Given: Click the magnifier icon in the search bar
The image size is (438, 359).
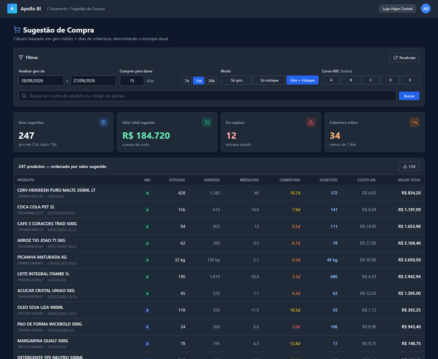Looking at the screenshot, I should click(24, 96).
